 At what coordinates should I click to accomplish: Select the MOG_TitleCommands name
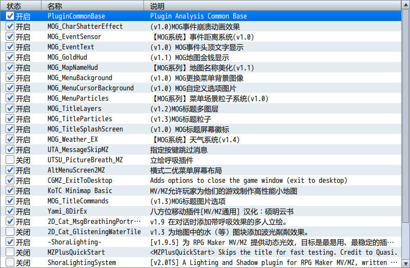click(78, 201)
